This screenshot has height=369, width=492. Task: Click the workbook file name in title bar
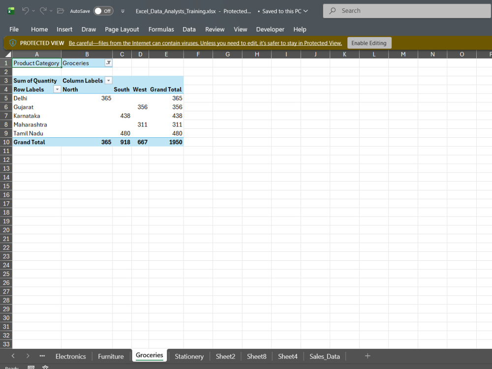(x=176, y=11)
